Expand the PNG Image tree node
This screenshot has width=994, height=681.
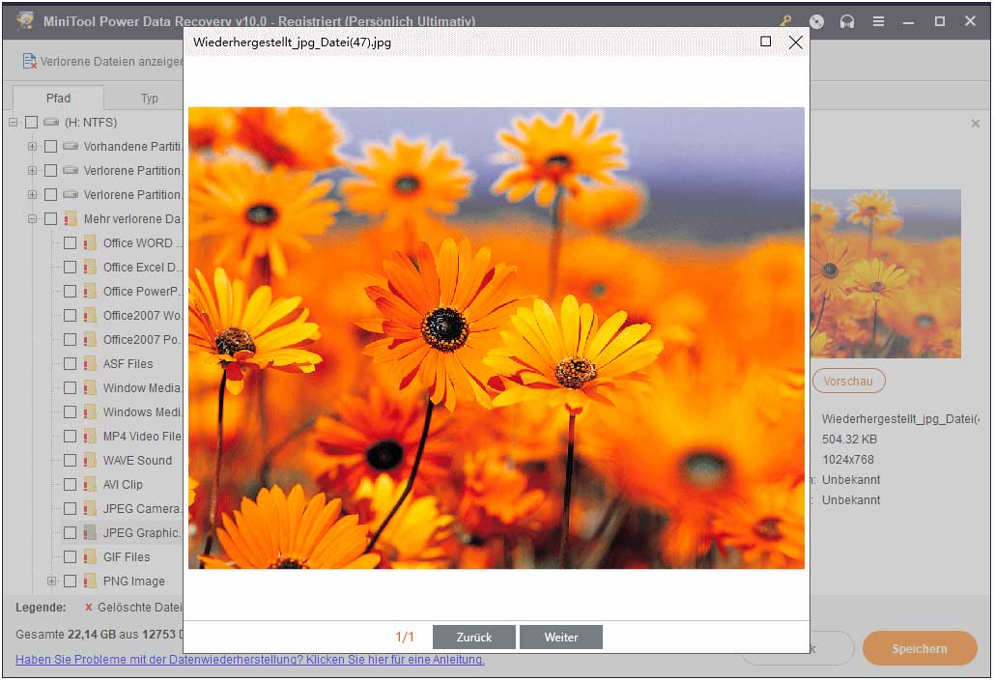pos(52,582)
